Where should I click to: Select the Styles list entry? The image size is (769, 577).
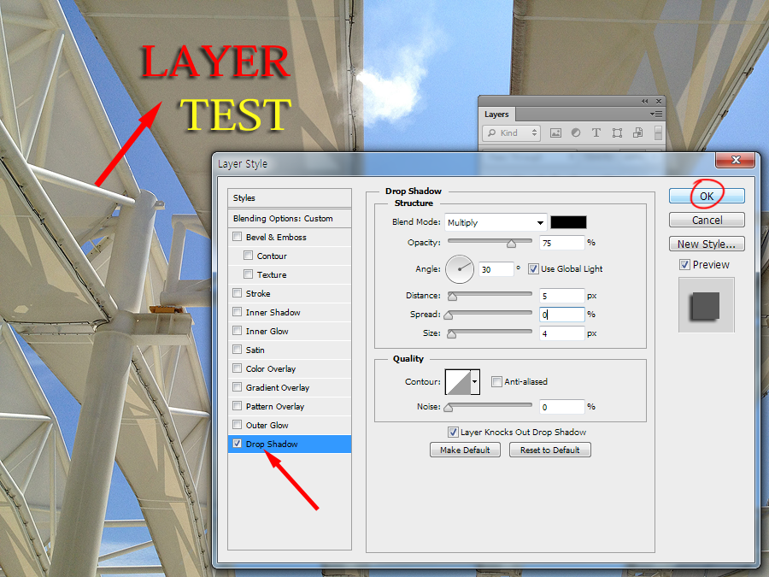(x=290, y=197)
